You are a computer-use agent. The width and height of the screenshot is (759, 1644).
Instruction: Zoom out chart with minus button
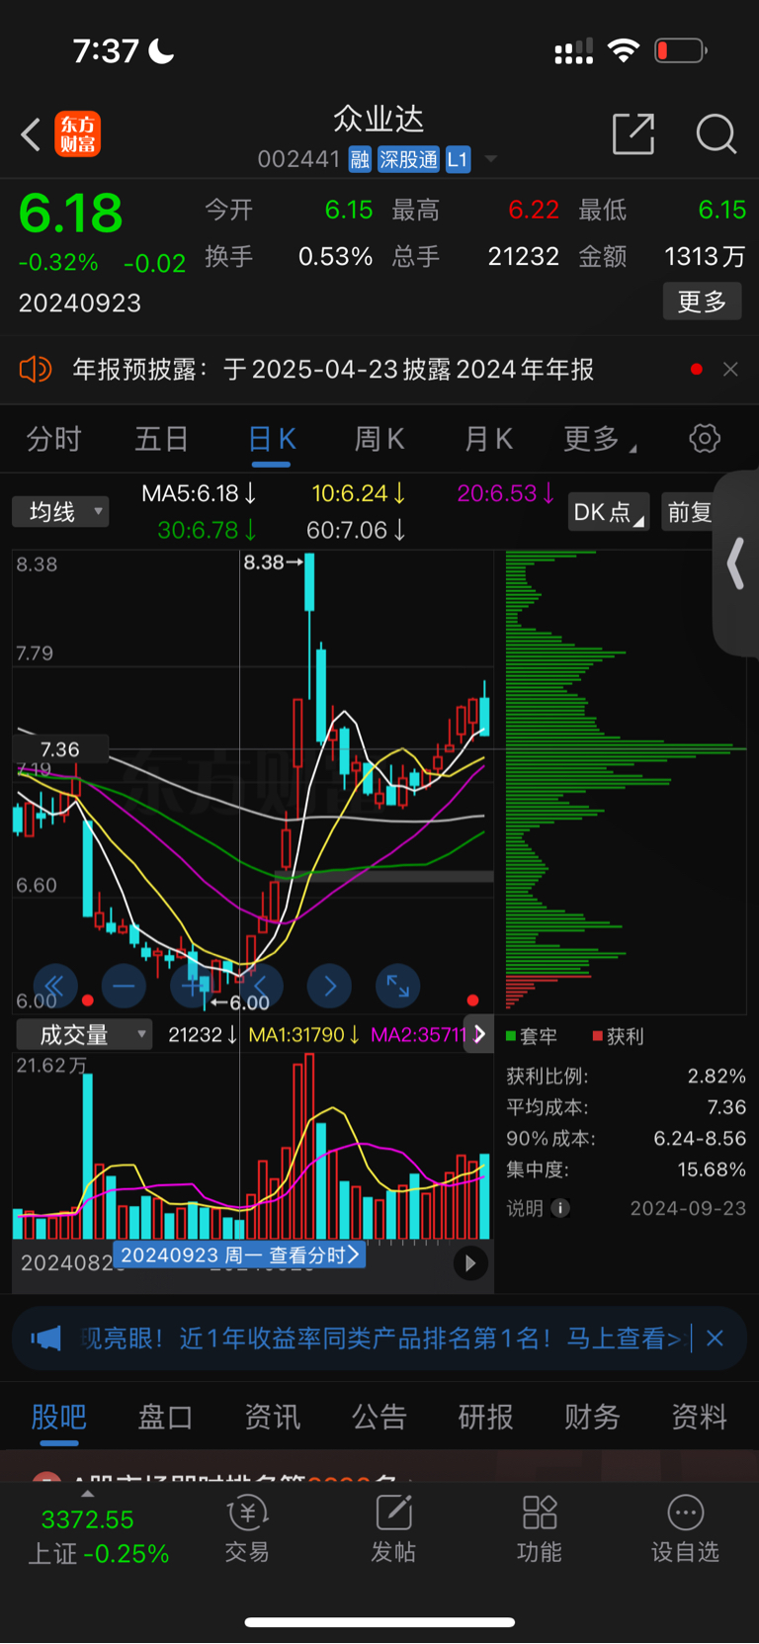click(x=124, y=986)
